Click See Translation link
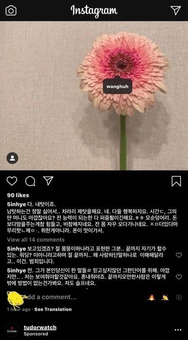188x340 pixels. coord(53,309)
